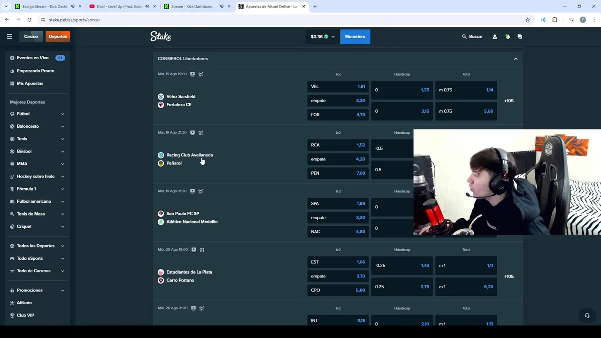Open +105 markets for Vélez Sarsfield match
Viewport: 601px width, 338px height.
pos(509,101)
